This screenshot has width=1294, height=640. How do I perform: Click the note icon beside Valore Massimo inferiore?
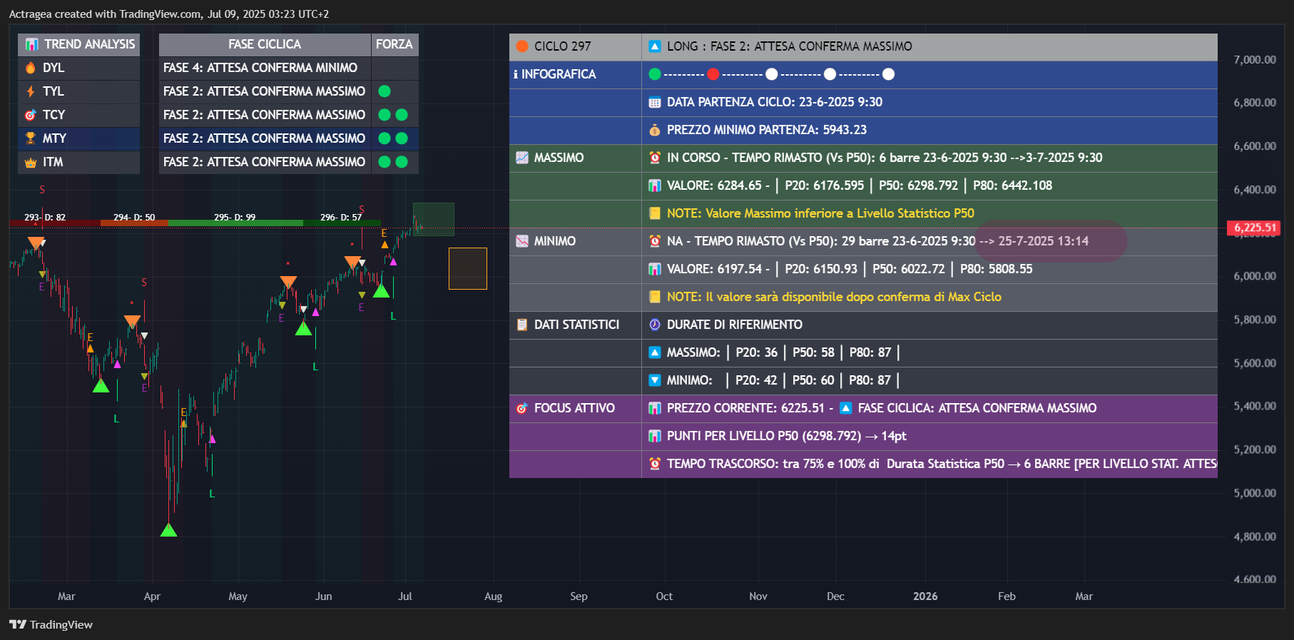[655, 213]
